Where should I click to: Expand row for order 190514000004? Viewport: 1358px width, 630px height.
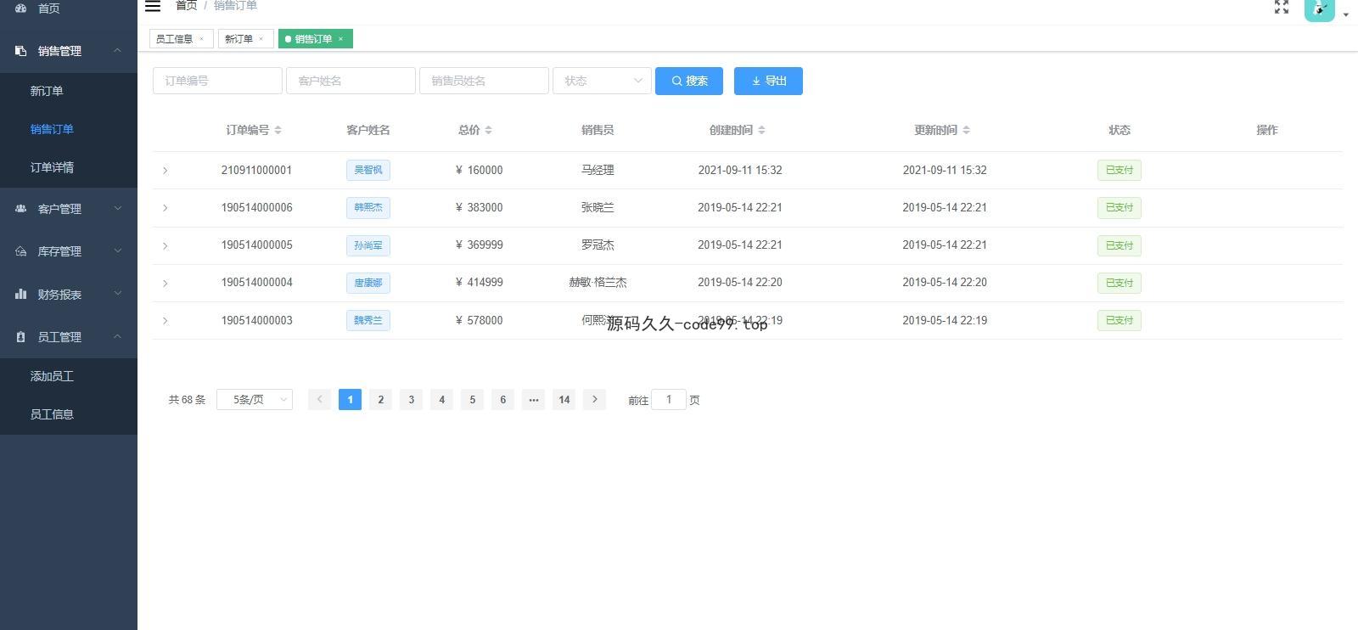[165, 283]
